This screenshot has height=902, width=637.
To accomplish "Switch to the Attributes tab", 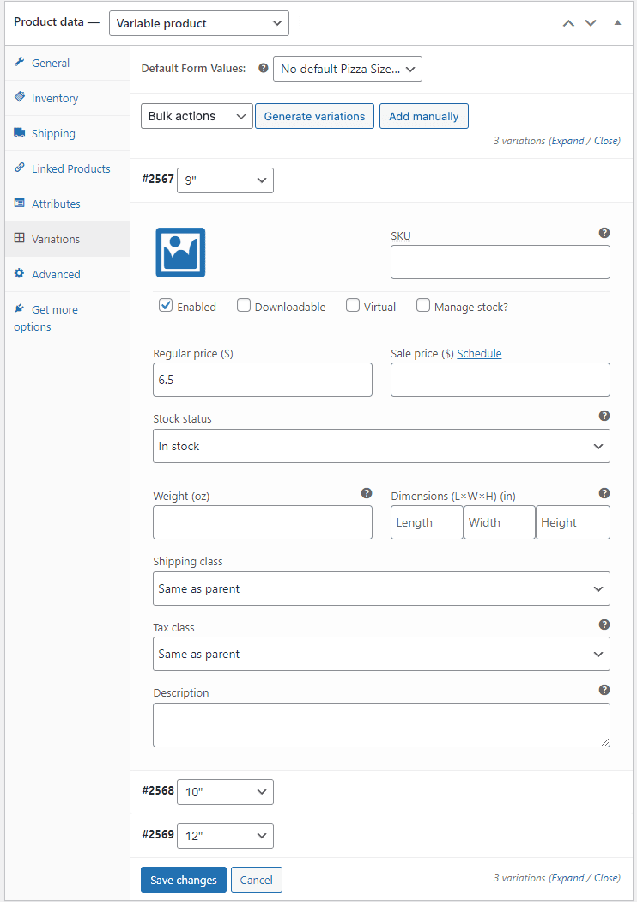I will click(56, 204).
